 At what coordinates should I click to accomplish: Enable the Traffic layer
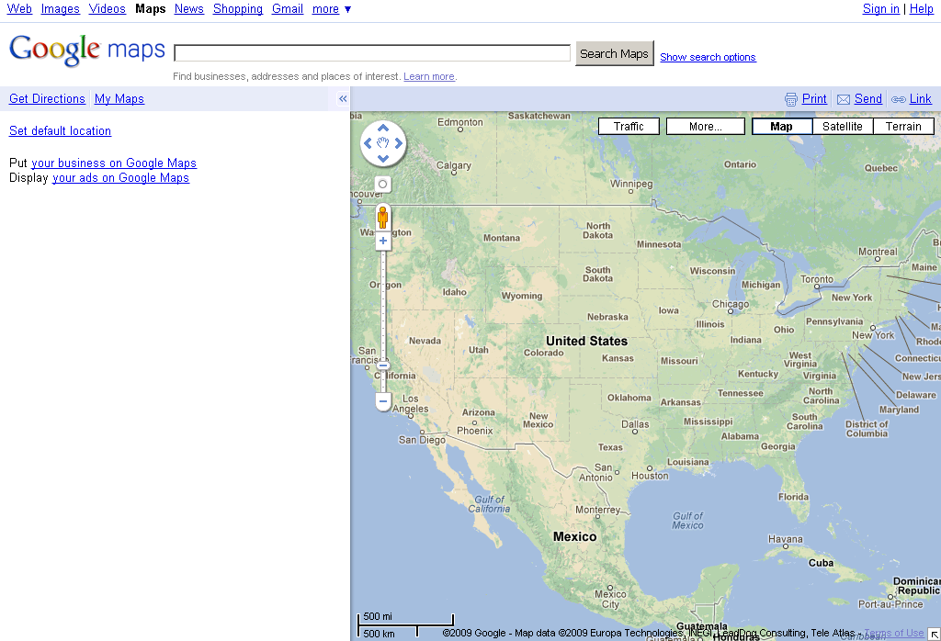tap(629, 126)
